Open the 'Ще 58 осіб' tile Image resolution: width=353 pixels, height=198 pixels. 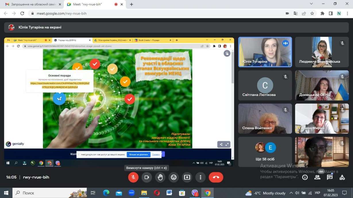point(265,152)
